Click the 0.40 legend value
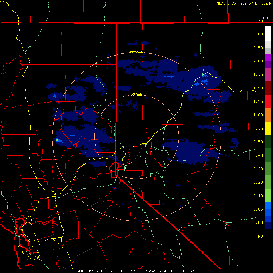273x273 pixels. [258, 155]
